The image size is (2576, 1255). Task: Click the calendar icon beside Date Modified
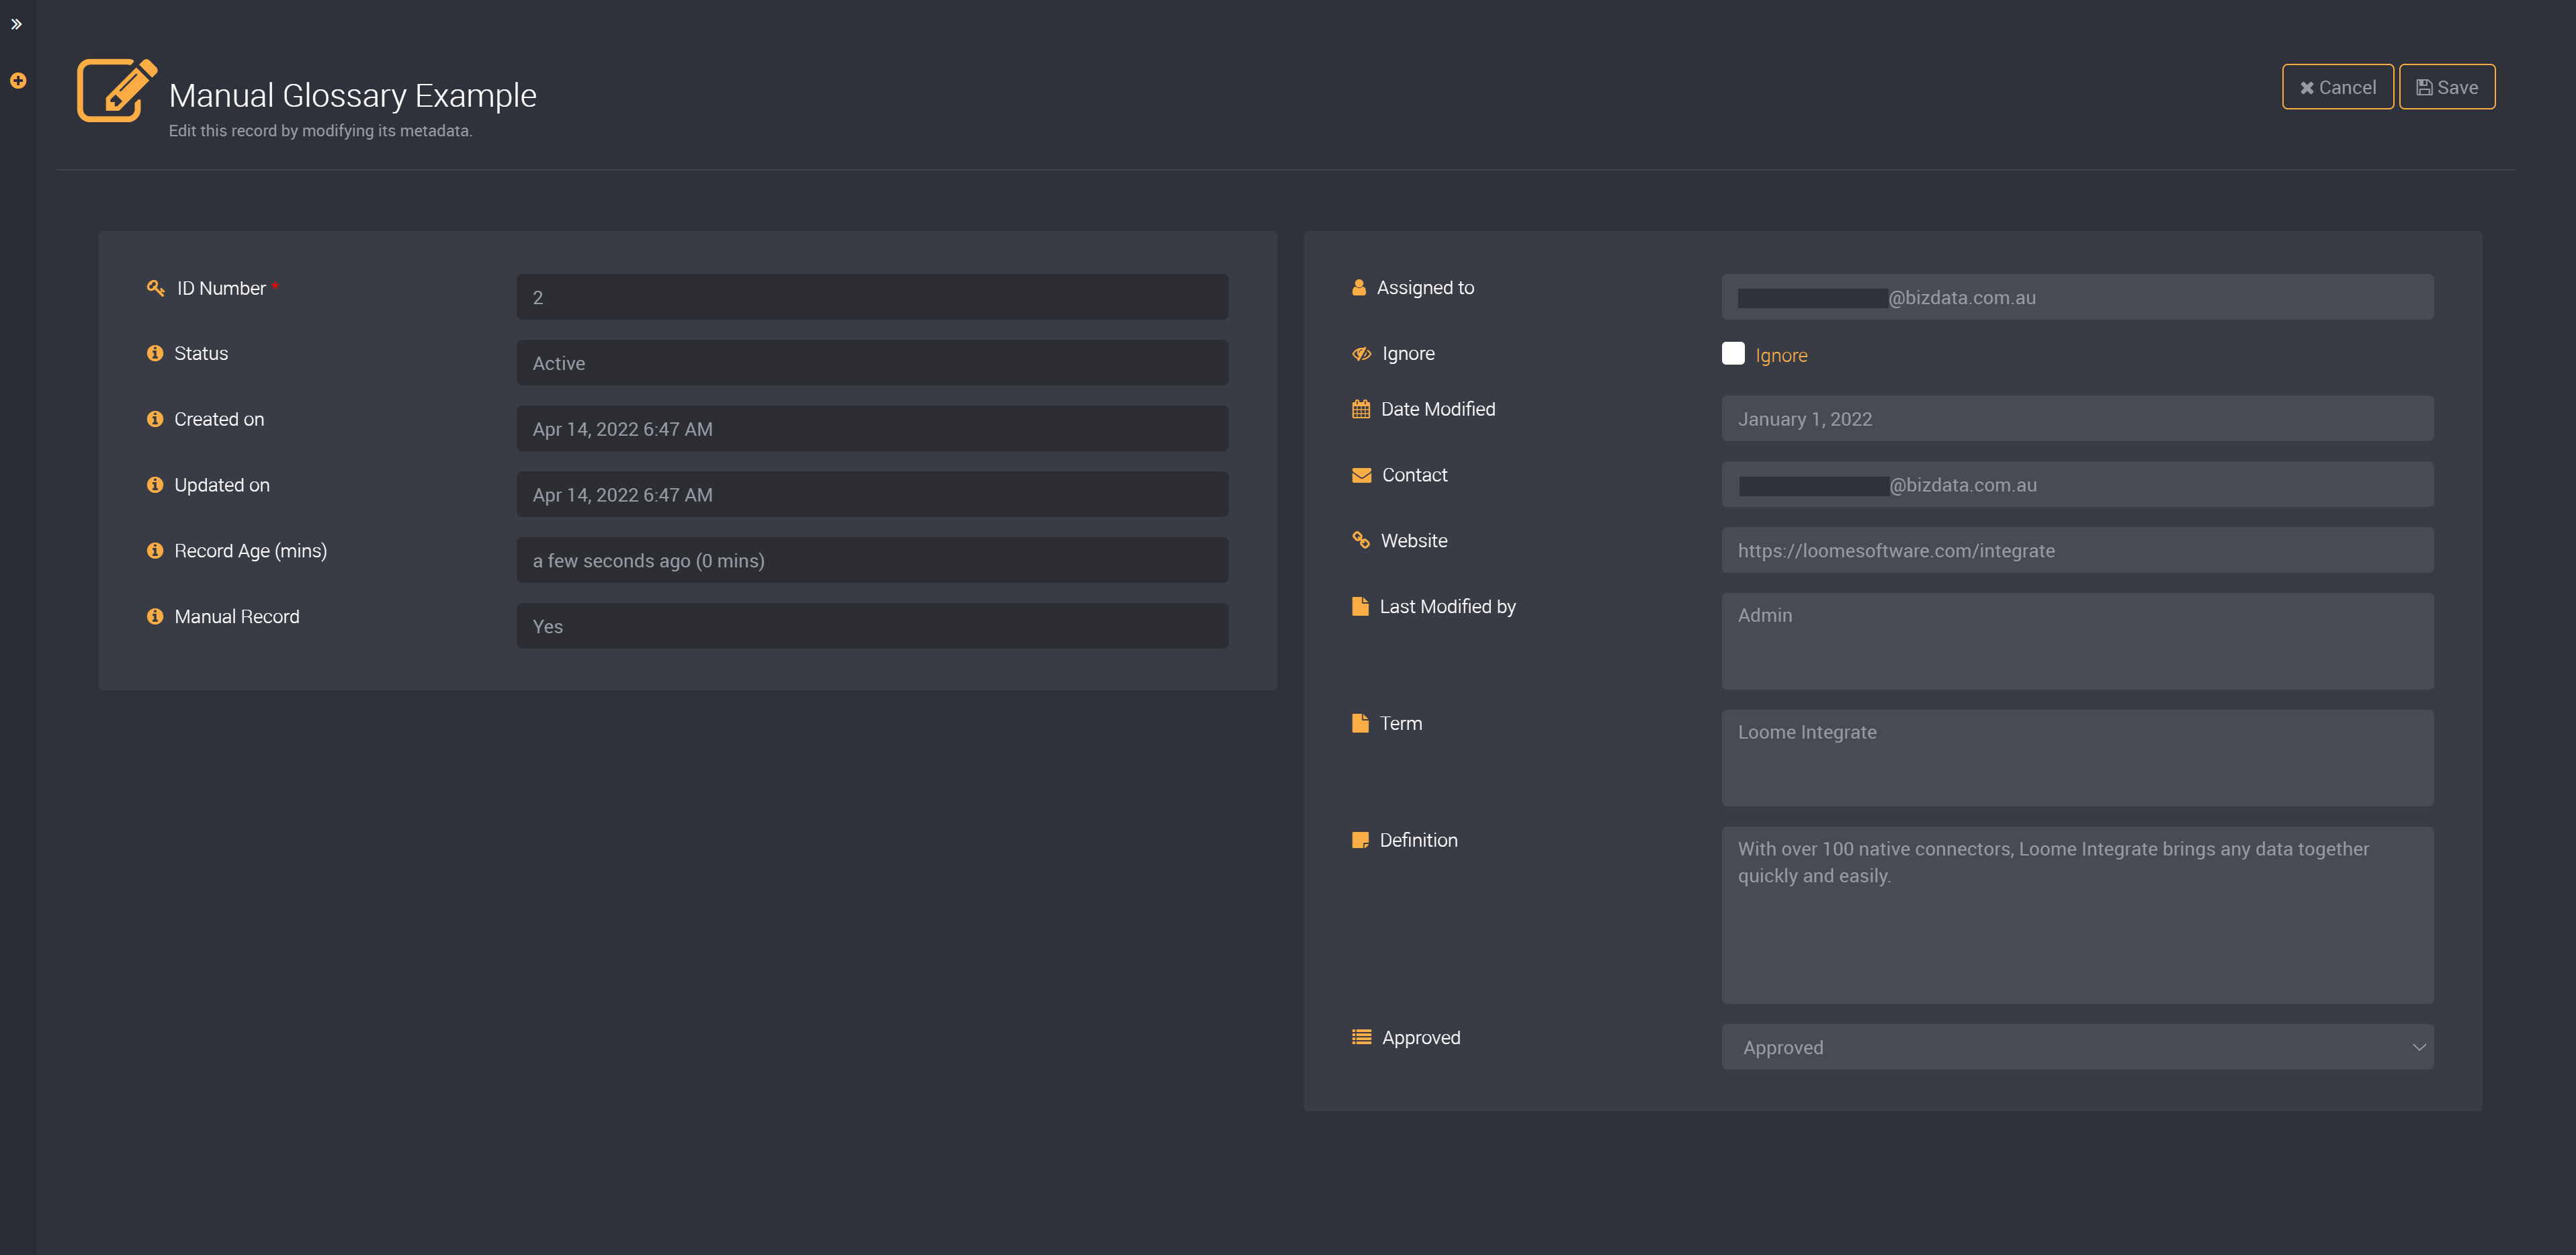pyautogui.click(x=1361, y=409)
